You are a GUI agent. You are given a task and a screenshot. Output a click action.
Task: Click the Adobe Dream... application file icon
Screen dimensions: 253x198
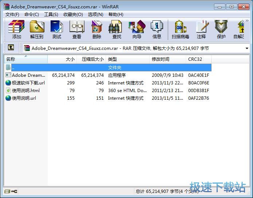8,75
